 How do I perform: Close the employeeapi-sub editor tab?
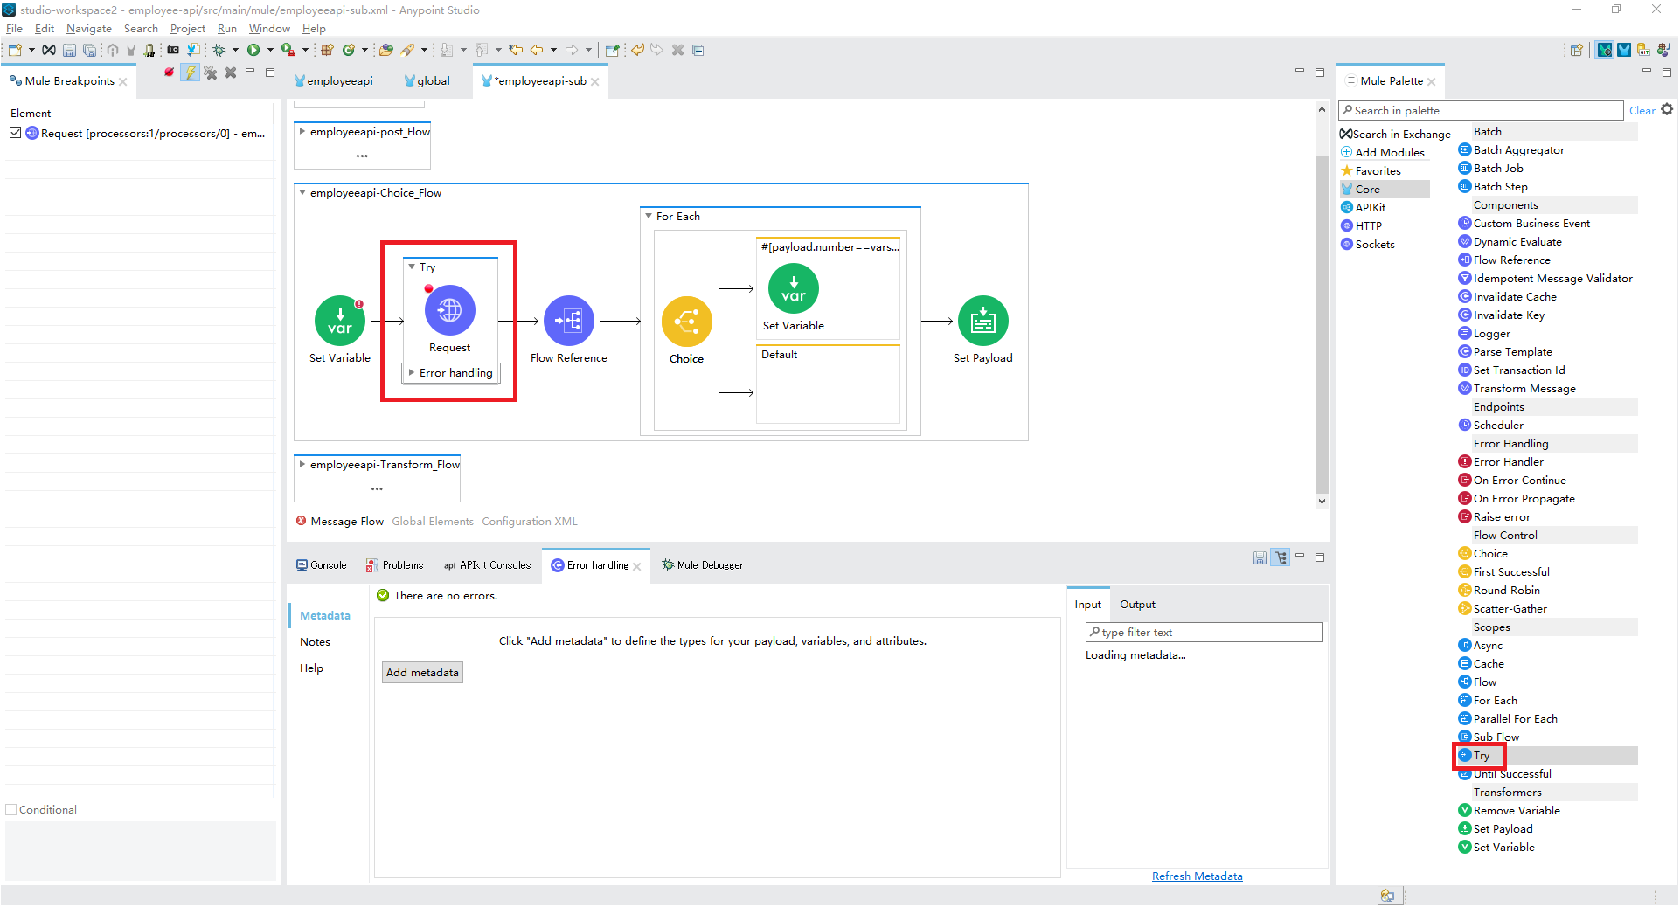[x=595, y=81]
